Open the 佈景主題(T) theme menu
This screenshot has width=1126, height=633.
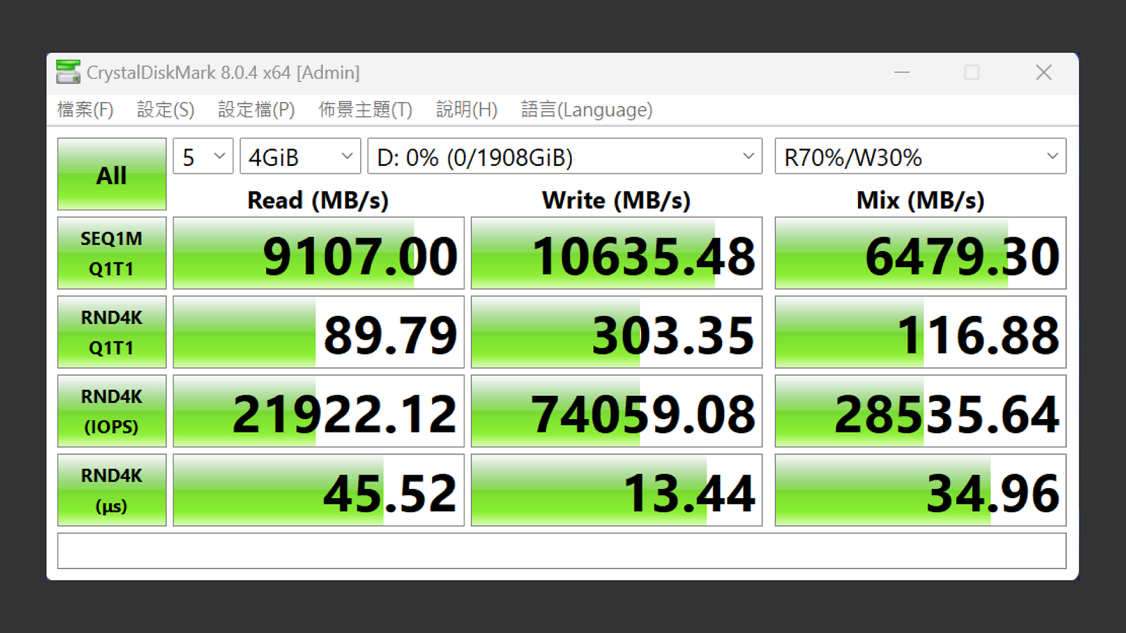[365, 110]
